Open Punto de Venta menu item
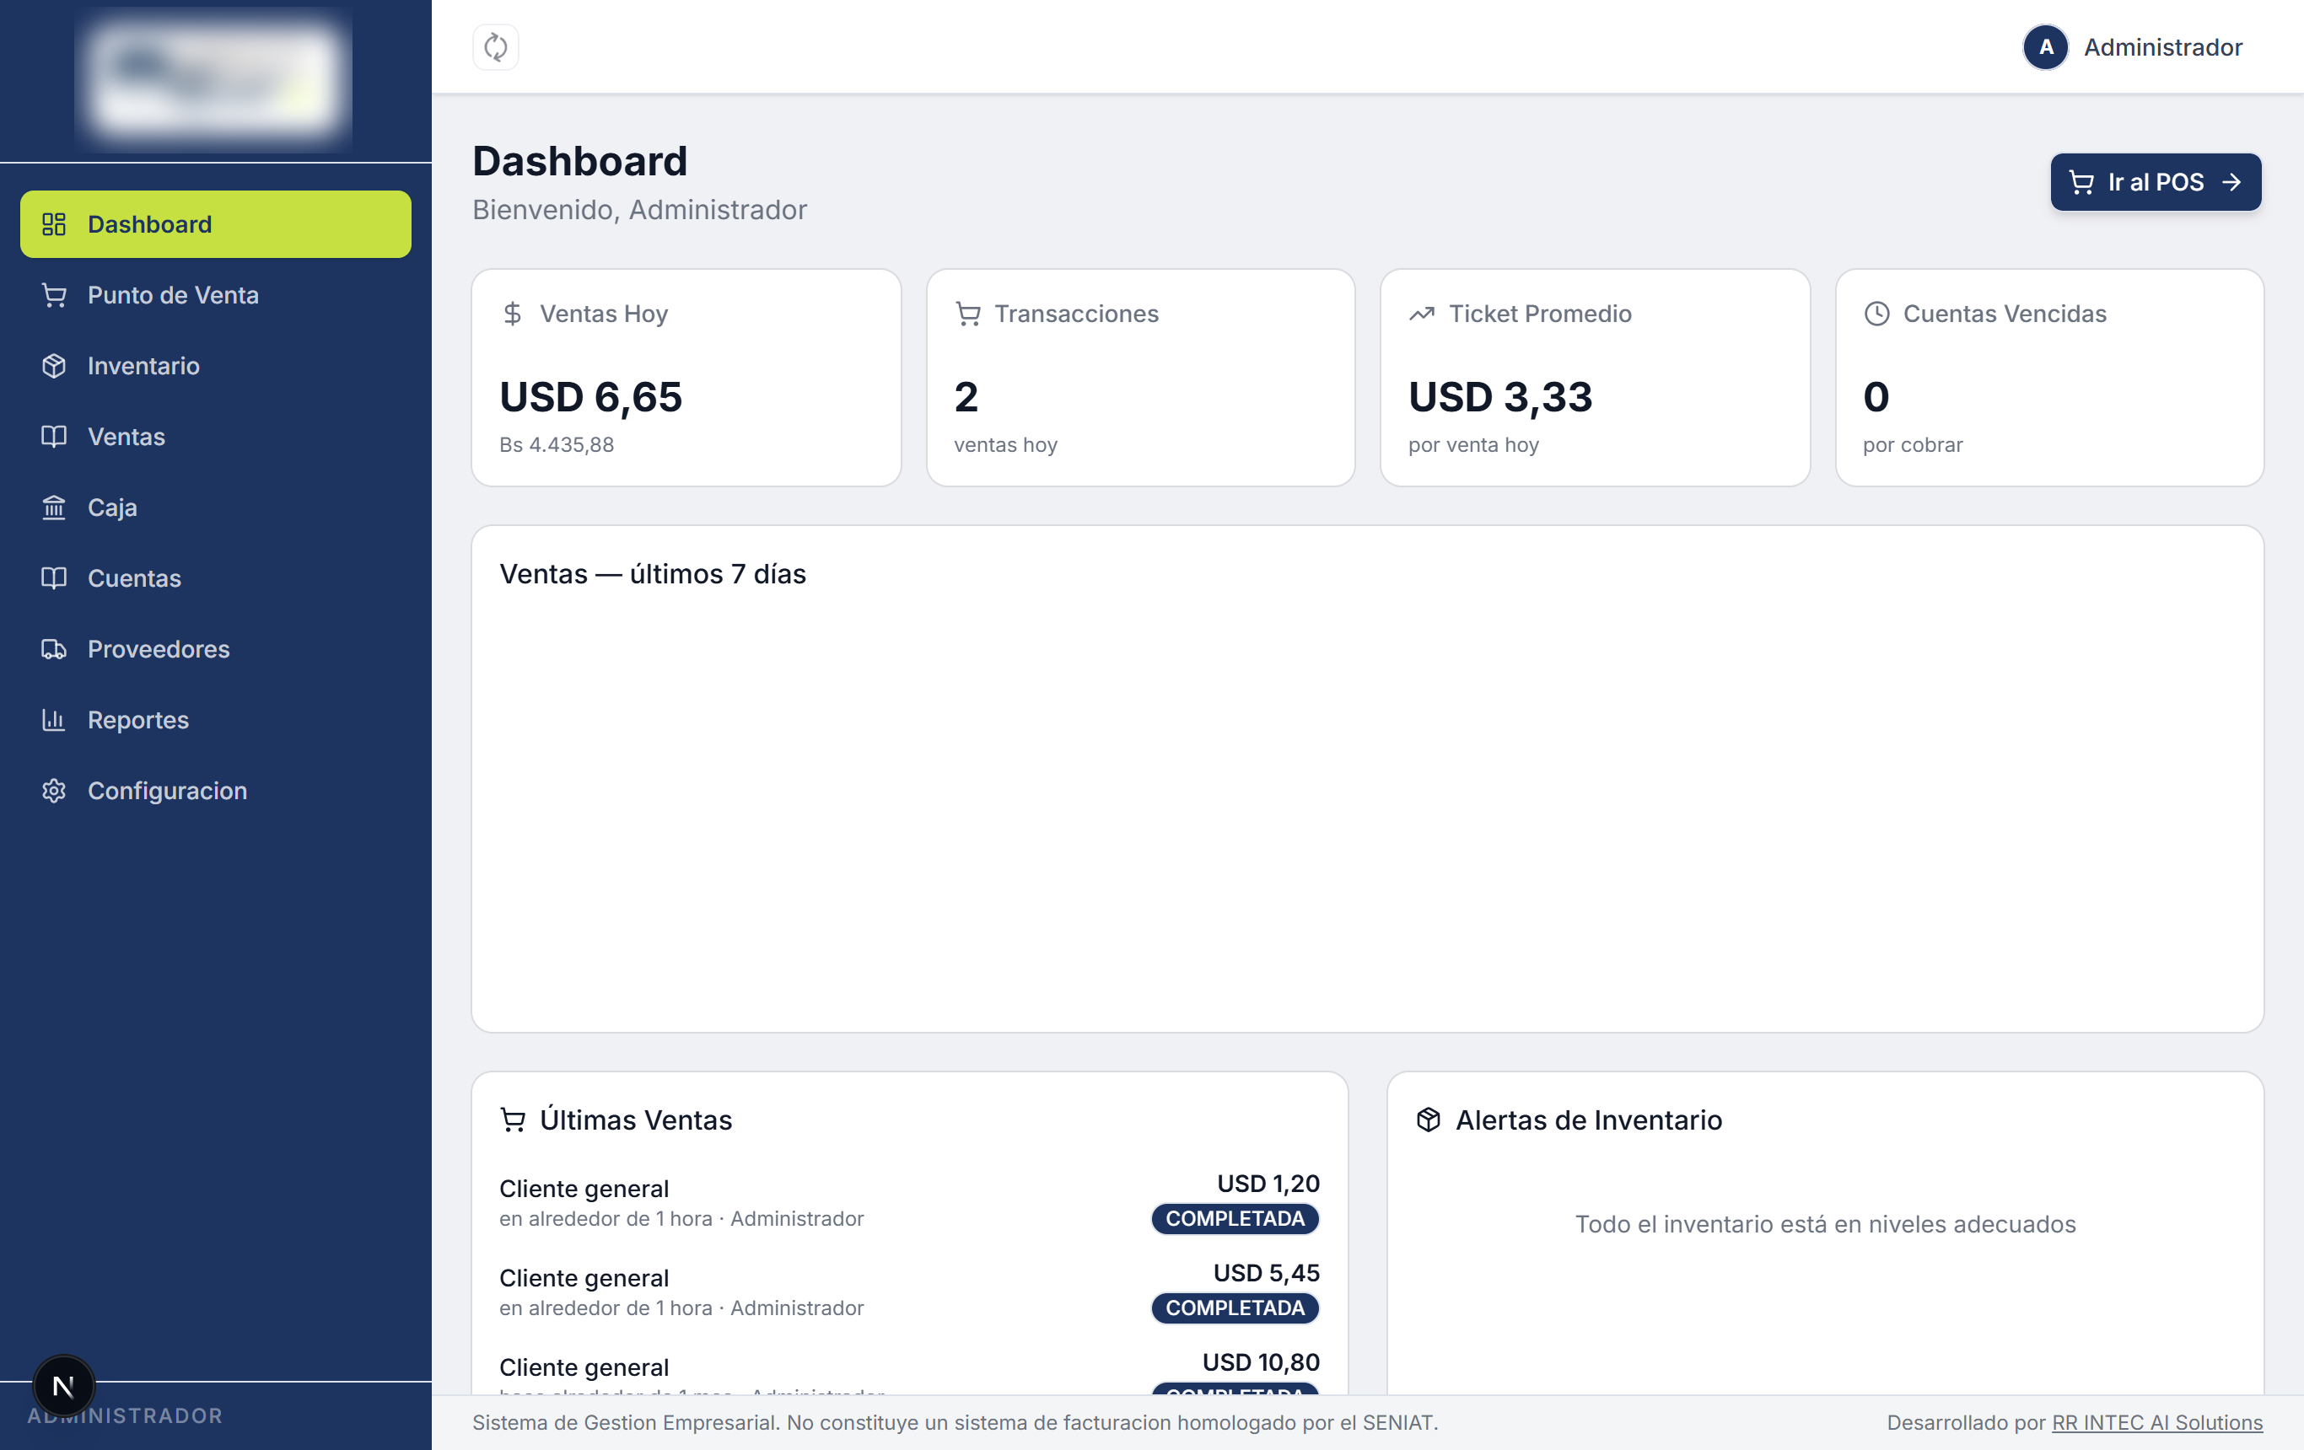This screenshot has width=2304, height=1450. (215, 294)
